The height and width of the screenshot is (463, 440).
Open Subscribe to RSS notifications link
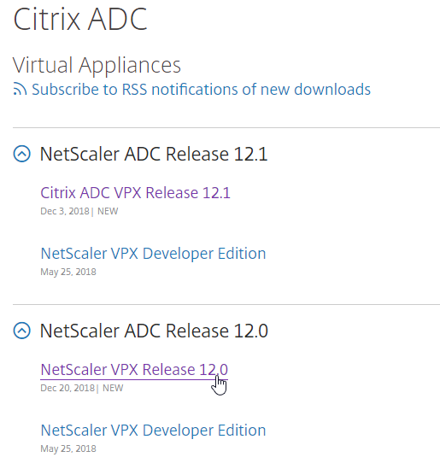click(201, 89)
